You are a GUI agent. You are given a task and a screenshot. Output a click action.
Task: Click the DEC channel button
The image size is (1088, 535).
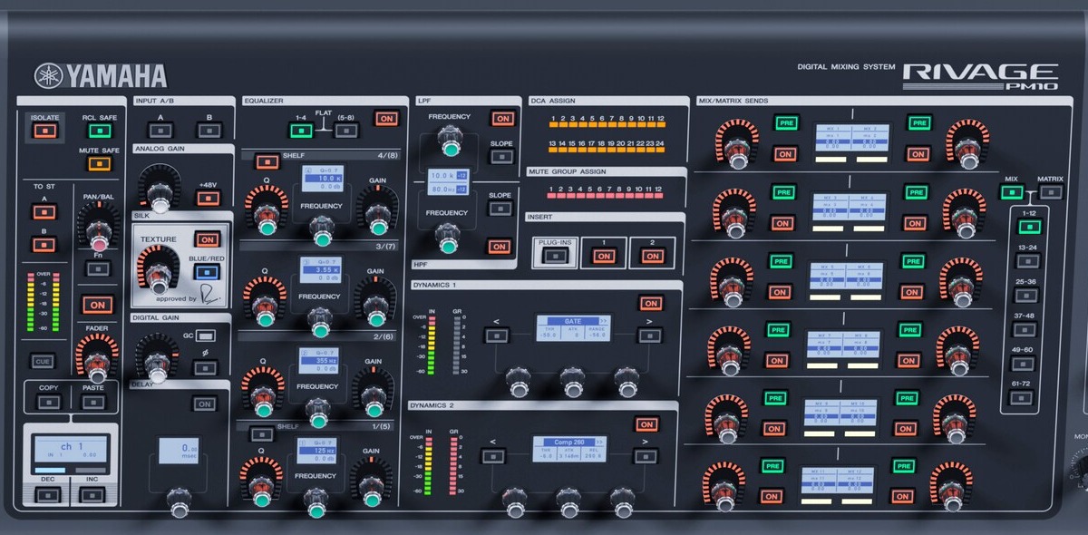(x=48, y=495)
